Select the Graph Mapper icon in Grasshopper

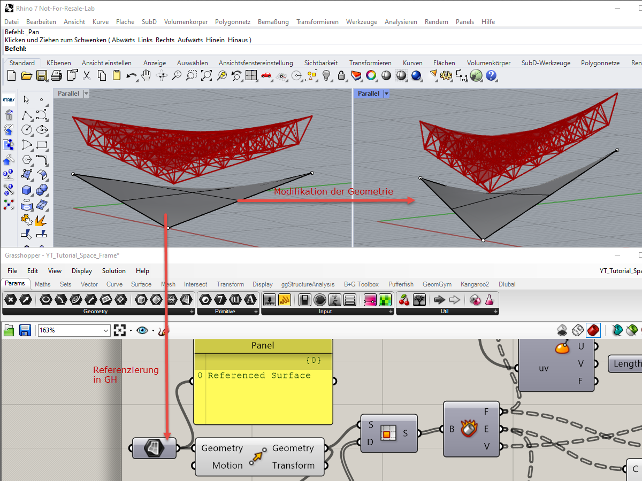285,299
